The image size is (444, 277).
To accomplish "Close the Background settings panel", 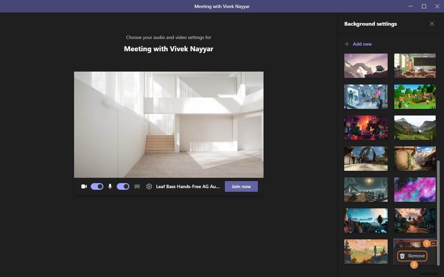I will click(432, 24).
